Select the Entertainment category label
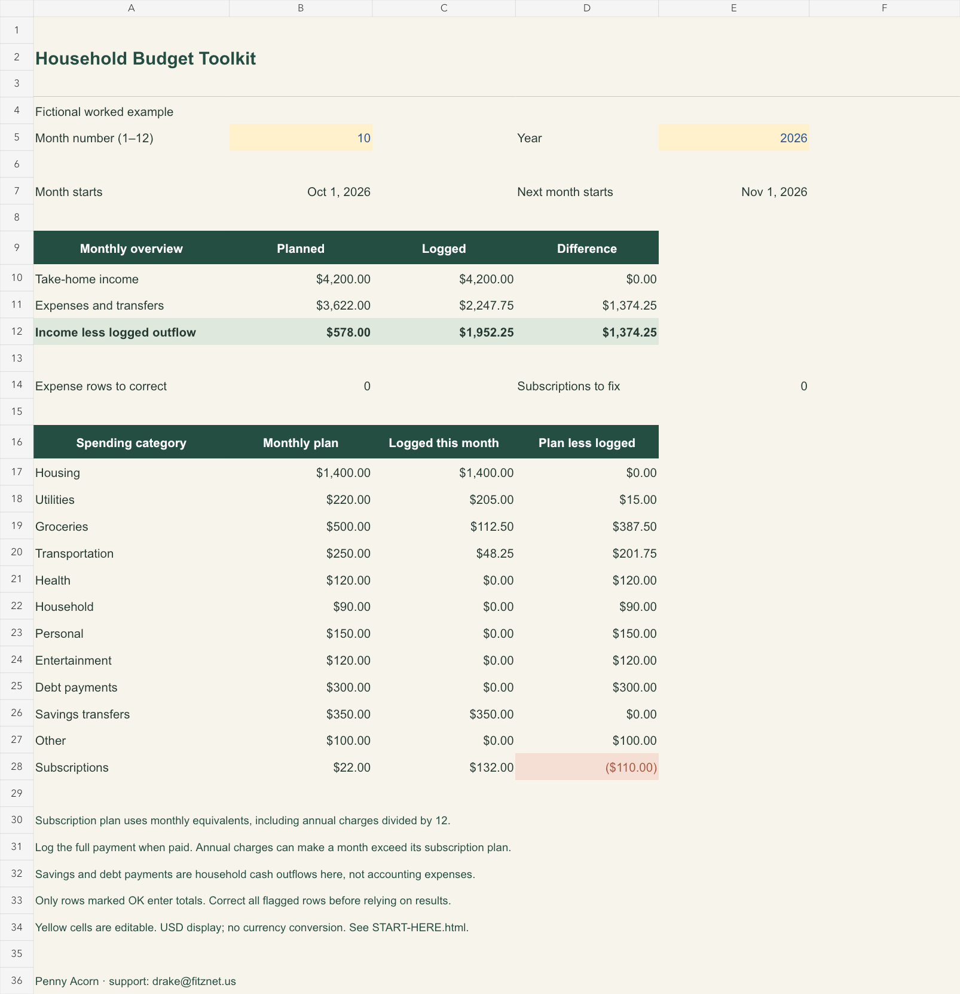This screenshot has height=994, width=960. pos(74,660)
